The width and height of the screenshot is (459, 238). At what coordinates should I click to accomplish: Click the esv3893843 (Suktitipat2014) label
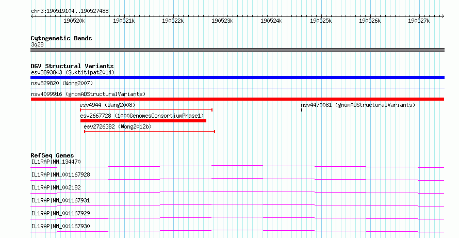[73, 72]
